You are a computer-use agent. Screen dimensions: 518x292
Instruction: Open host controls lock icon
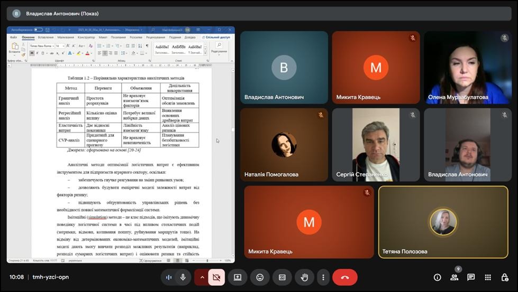click(505, 277)
